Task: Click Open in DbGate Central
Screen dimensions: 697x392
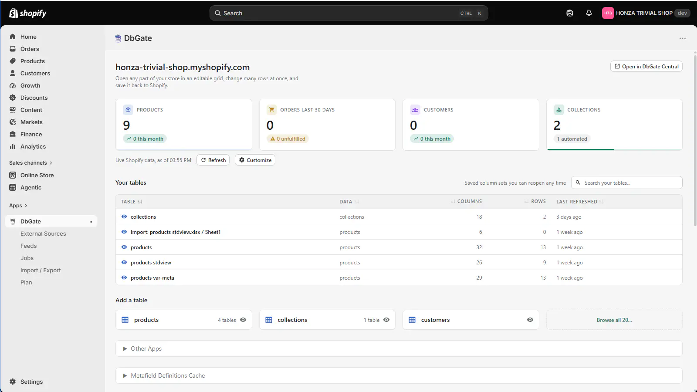Action: click(x=646, y=66)
